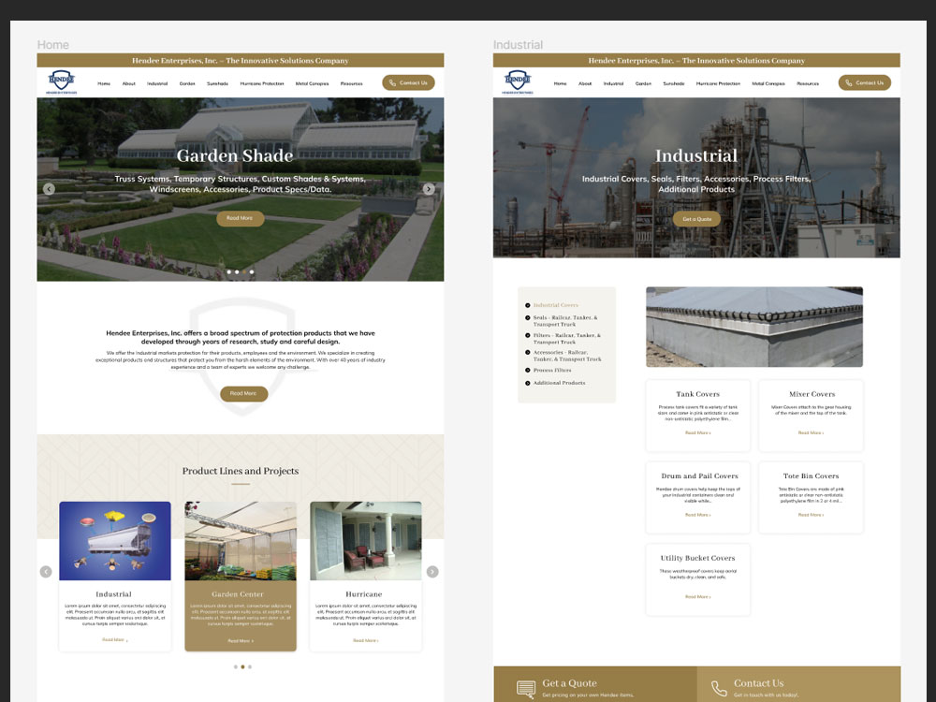Click Tank Covers card heading
This screenshot has height=702, width=936.
[x=698, y=394]
